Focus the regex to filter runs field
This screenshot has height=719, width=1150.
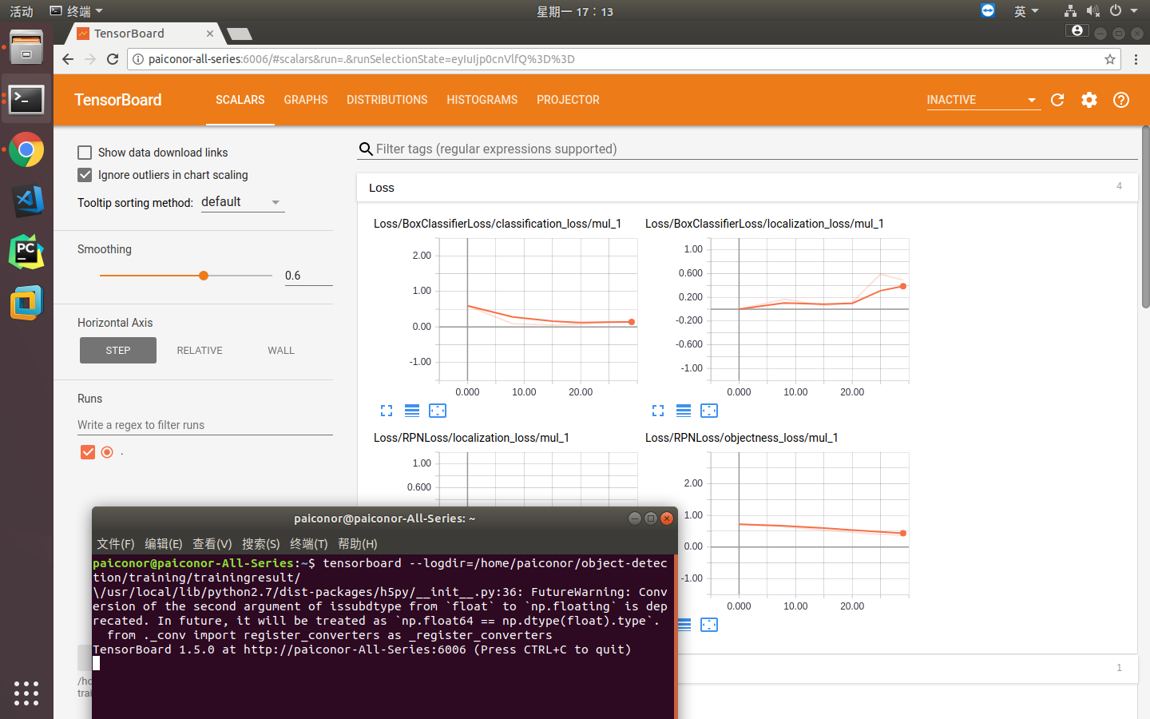(x=205, y=425)
